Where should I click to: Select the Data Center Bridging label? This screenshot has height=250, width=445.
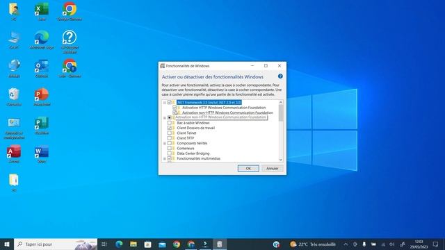[193, 153]
